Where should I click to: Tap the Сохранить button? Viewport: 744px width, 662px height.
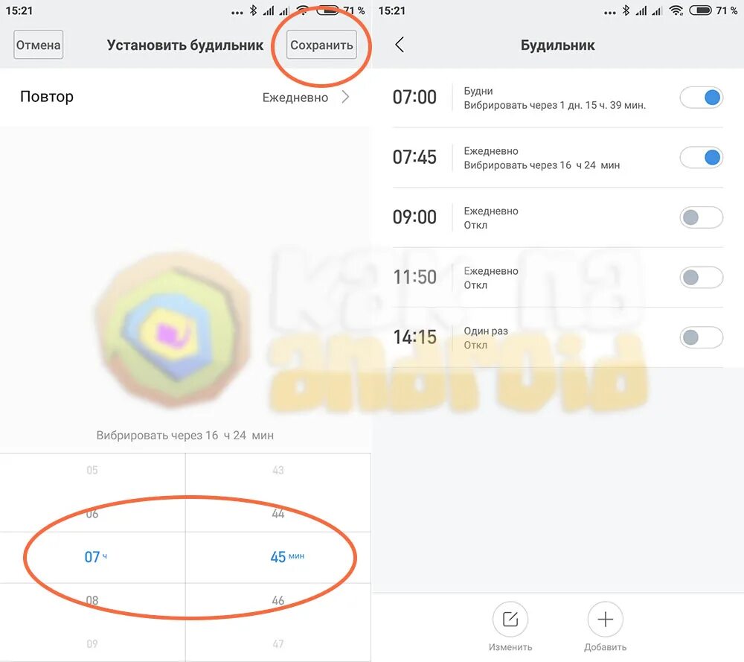pyautogui.click(x=321, y=45)
